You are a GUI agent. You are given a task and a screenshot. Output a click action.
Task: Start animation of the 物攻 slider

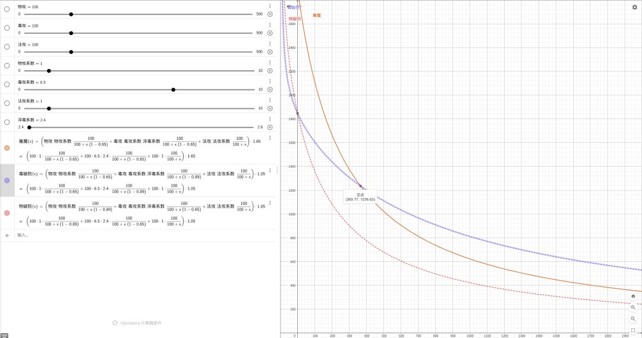click(270, 14)
